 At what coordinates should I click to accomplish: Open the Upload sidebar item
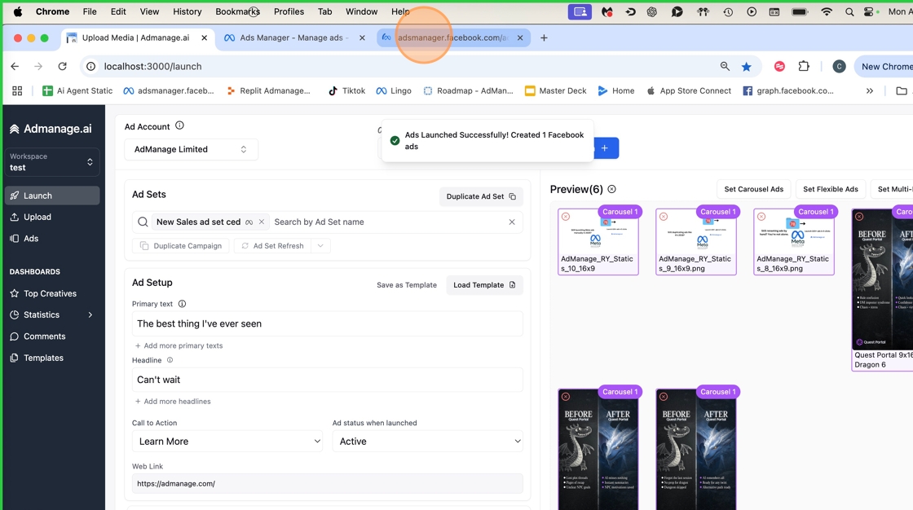tap(37, 217)
